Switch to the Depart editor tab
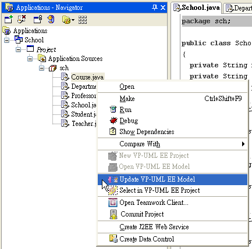The image size is (252, 249). click(x=238, y=8)
